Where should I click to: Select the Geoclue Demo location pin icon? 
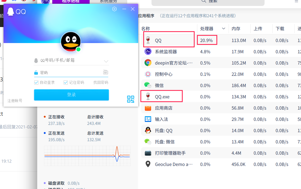pyautogui.click(x=148, y=164)
